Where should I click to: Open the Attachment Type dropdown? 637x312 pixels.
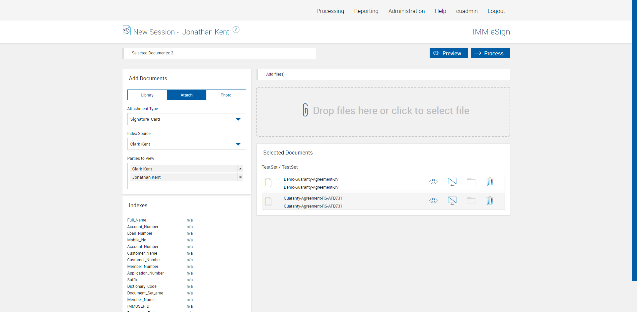186,119
